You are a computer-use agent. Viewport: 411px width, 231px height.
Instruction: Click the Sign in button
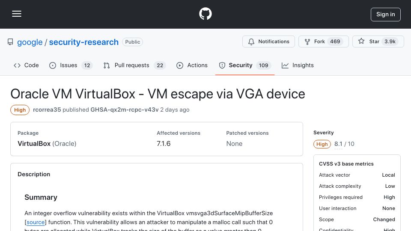click(386, 15)
